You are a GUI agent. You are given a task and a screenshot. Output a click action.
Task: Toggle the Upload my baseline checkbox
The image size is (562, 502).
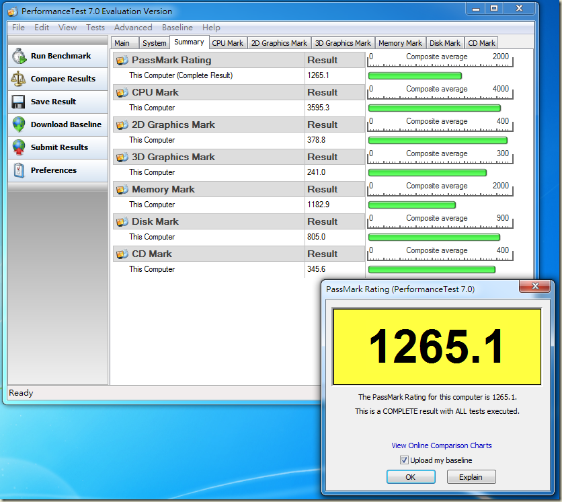[x=404, y=460]
